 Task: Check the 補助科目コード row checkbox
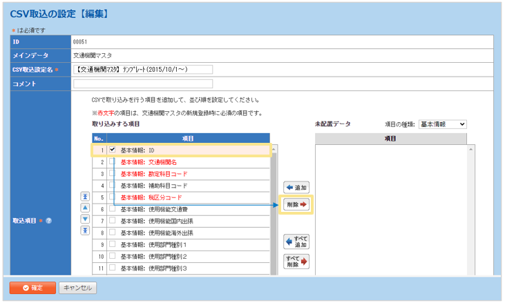pyautogui.click(x=112, y=185)
